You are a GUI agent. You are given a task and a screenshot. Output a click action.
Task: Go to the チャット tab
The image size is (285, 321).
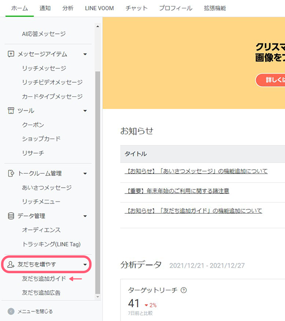tap(136, 8)
